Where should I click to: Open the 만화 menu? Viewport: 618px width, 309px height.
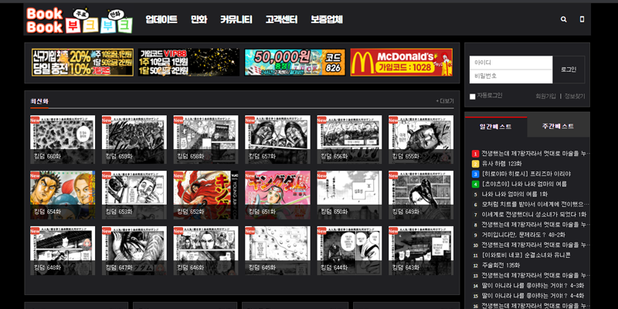click(x=199, y=19)
